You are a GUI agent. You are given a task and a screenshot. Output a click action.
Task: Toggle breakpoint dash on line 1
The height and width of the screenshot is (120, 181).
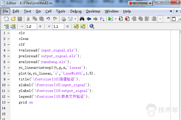click(8, 33)
